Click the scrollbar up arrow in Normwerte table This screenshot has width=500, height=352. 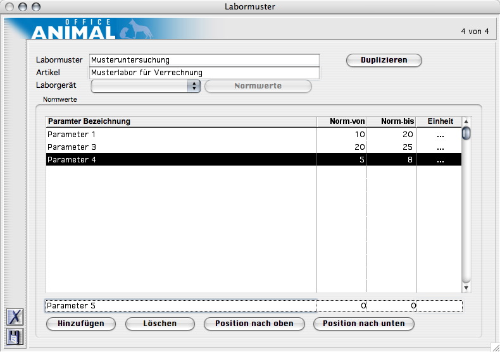point(466,121)
